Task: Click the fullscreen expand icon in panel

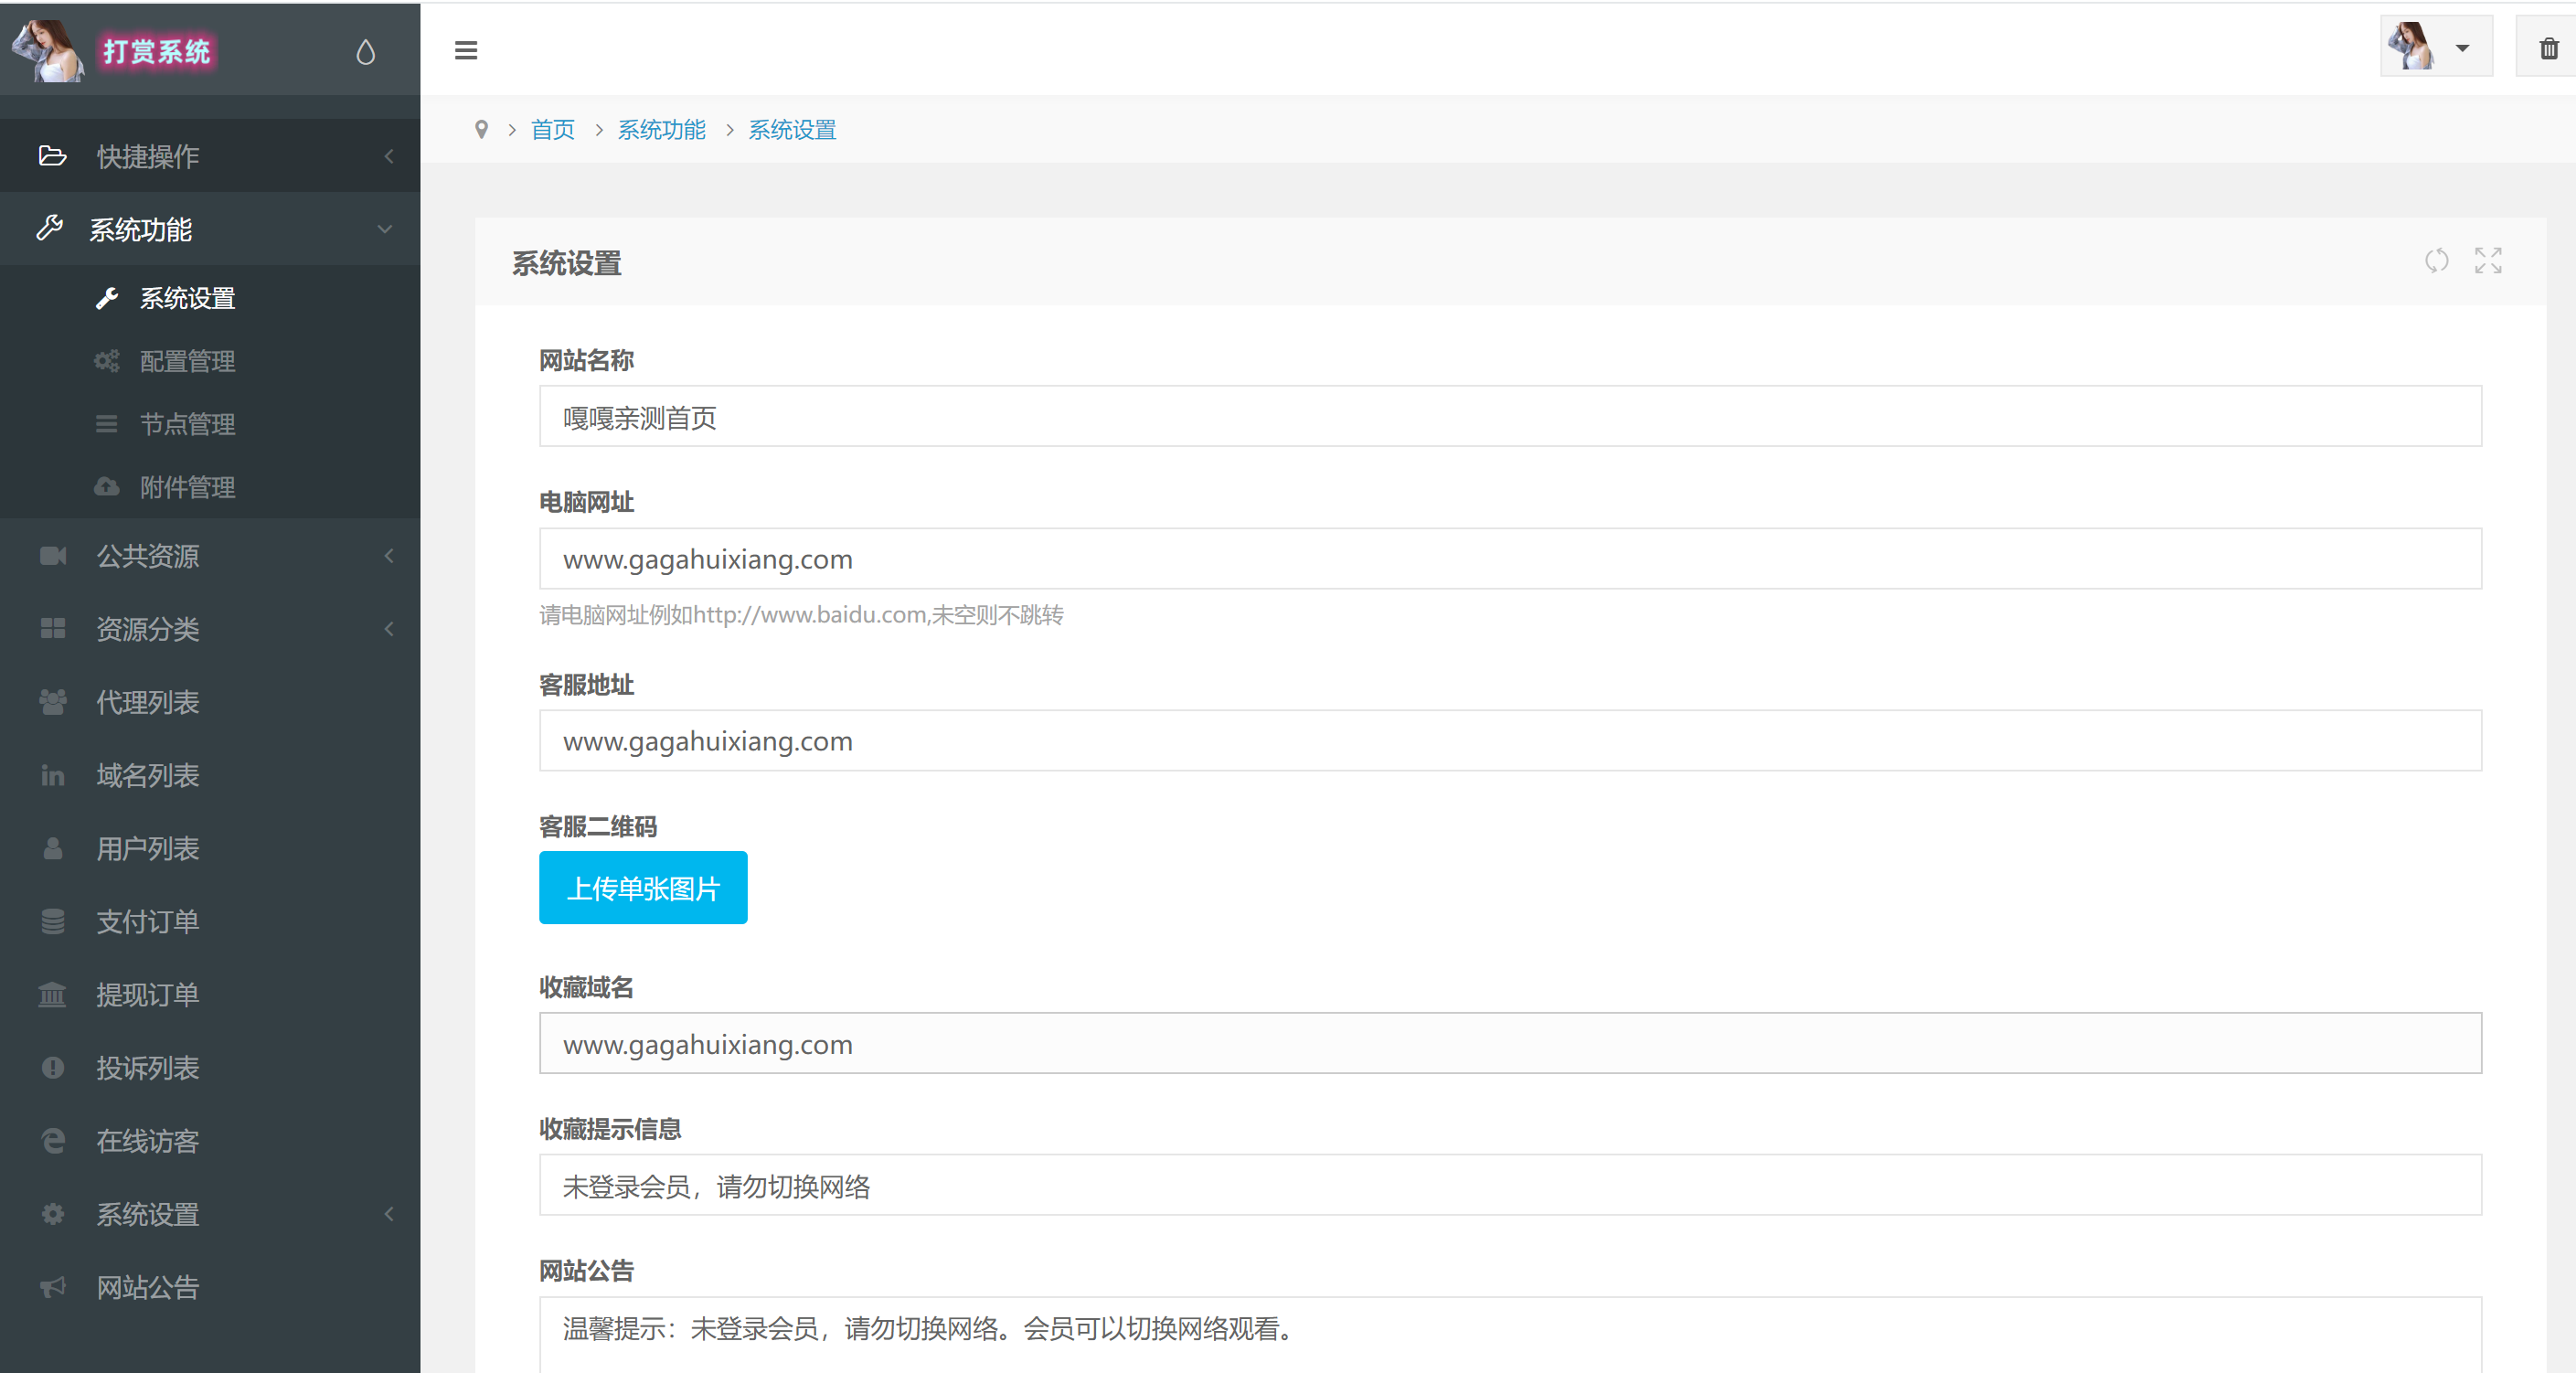Action: click(x=2488, y=261)
